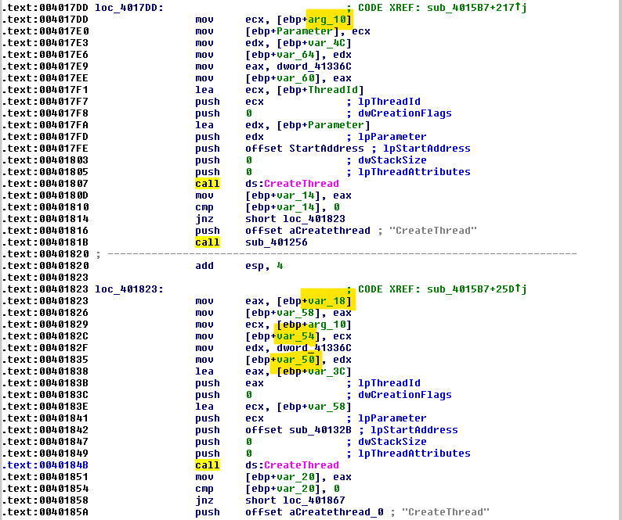Click var_64 operand at 004017E6
Viewport: 622px width, 520px height.
click(x=295, y=55)
